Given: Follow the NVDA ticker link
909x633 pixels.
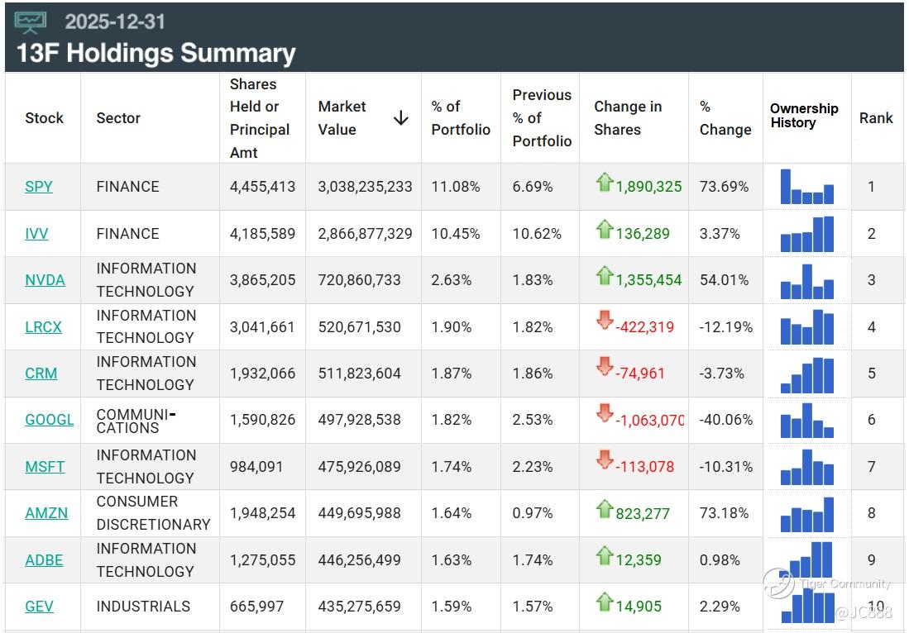Looking at the screenshot, I should click(x=45, y=280).
